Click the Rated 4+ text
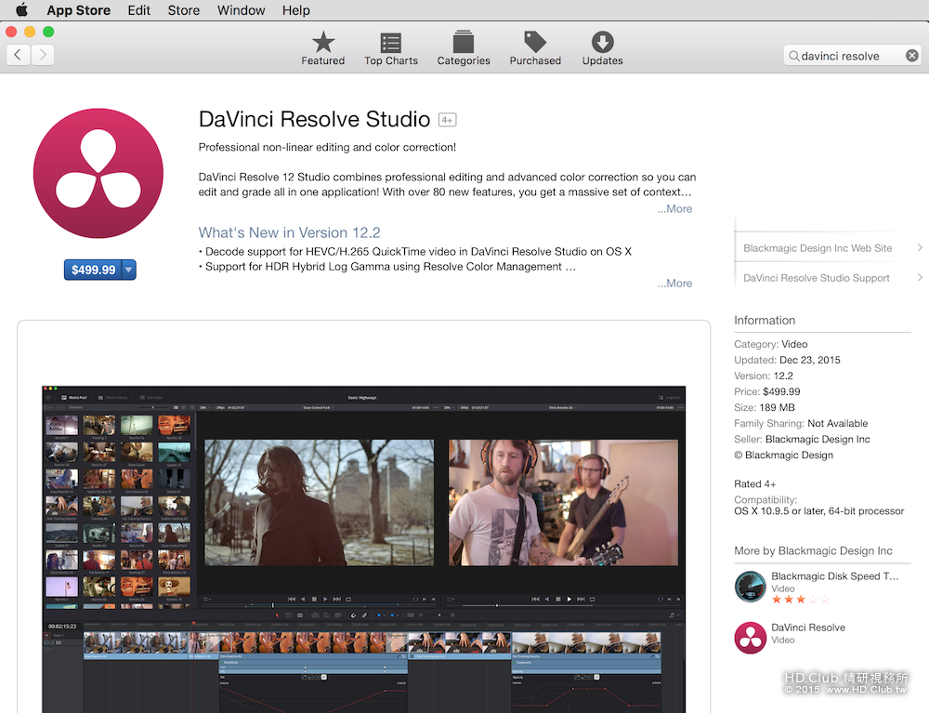Screen dimensions: 929x713 pos(754,484)
